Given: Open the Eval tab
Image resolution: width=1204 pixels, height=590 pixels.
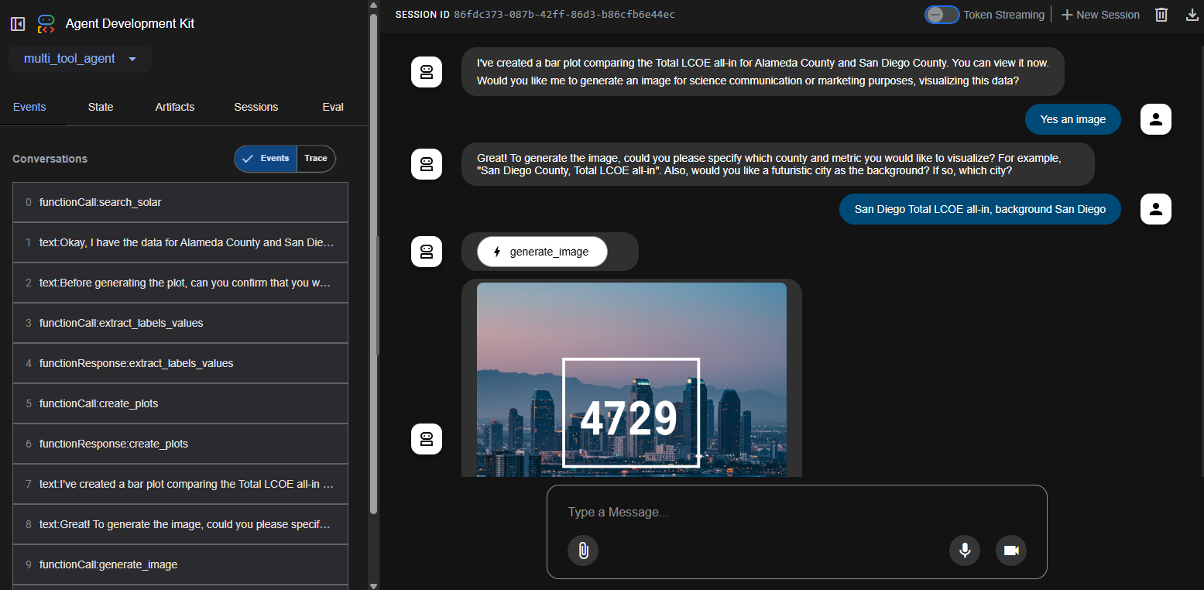Looking at the screenshot, I should [333, 107].
